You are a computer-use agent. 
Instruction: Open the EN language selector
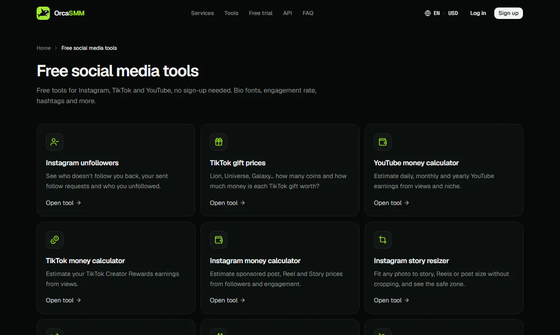click(x=437, y=13)
